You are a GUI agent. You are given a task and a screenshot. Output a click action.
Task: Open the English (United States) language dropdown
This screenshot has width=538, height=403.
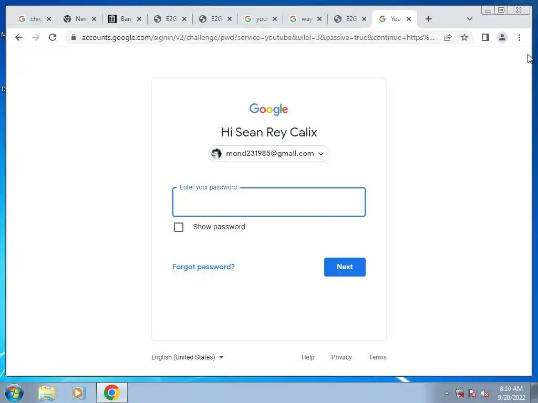[188, 357]
